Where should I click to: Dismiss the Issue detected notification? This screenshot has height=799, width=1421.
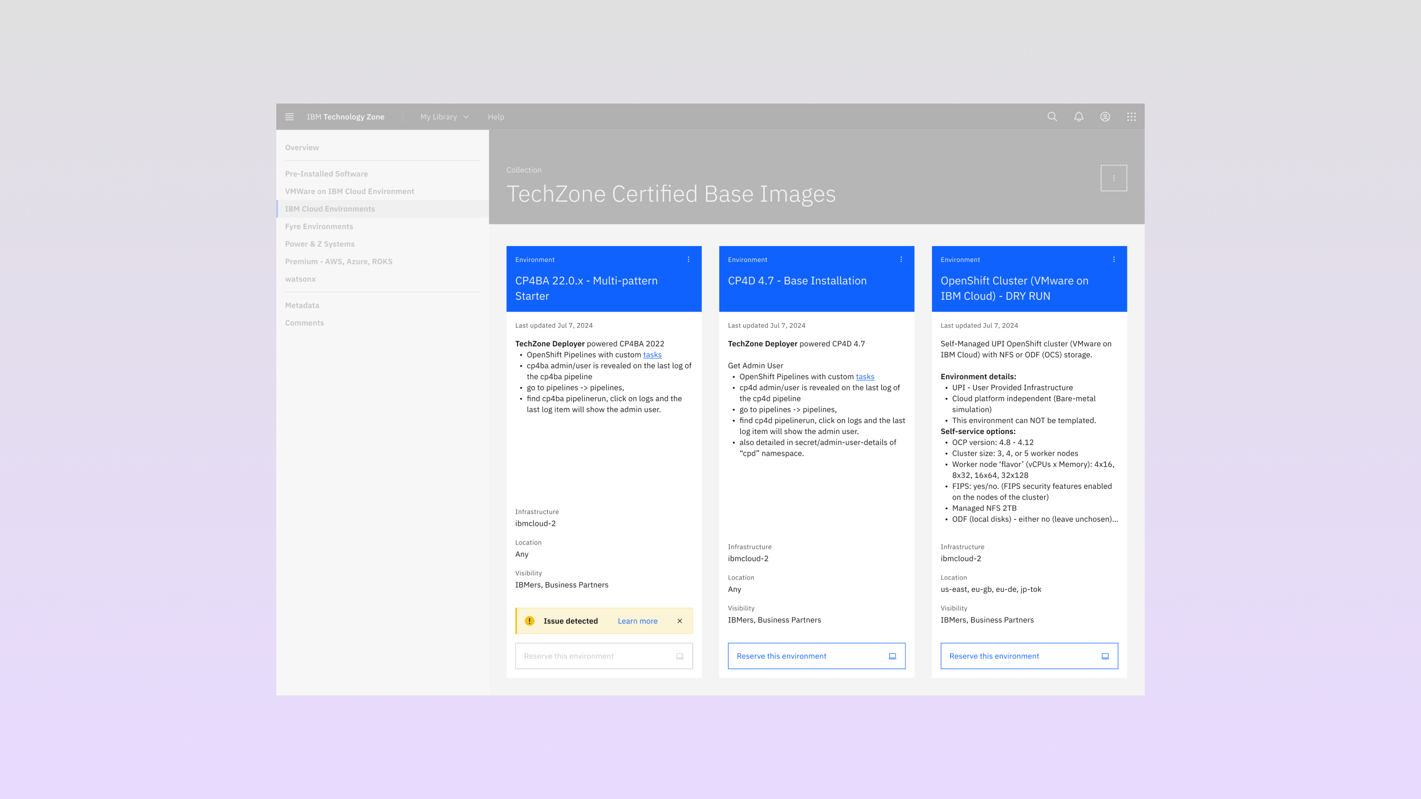click(679, 621)
